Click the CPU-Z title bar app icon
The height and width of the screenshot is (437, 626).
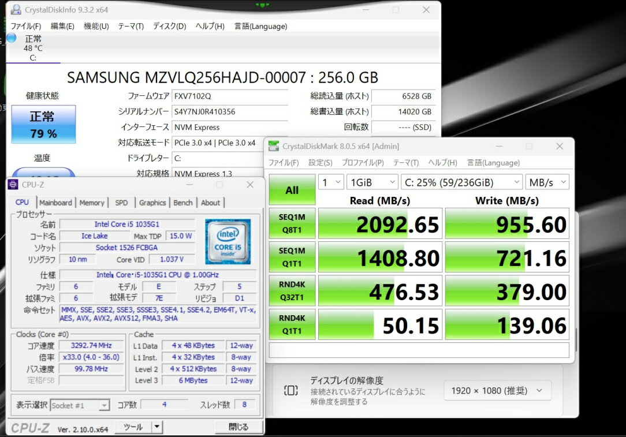click(13, 184)
